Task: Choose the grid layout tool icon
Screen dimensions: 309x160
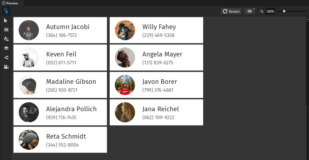Action: tap(6, 30)
